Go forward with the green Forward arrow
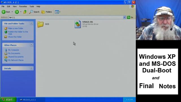Image resolution: width=181 pixels, height=102 pixels. pyautogui.click(x=17, y=12)
